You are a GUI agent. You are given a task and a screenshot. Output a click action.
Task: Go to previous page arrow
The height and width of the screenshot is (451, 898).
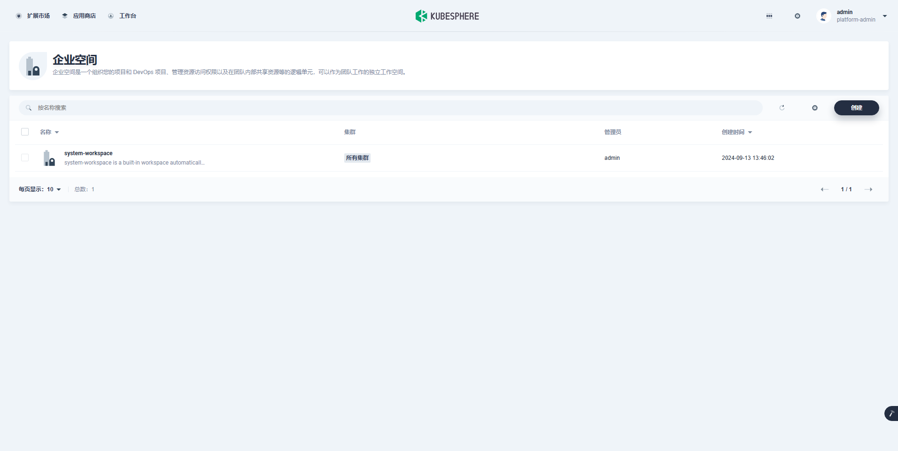(x=824, y=189)
